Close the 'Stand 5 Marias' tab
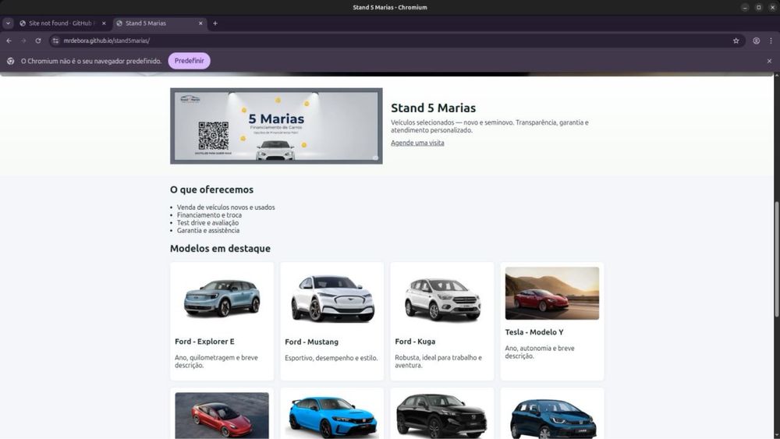This screenshot has width=780, height=439. [200, 23]
